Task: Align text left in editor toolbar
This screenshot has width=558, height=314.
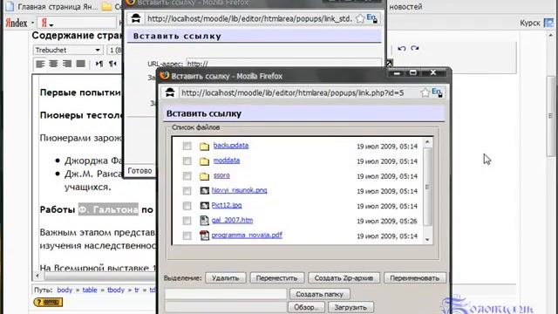Action: (x=40, y=64)
